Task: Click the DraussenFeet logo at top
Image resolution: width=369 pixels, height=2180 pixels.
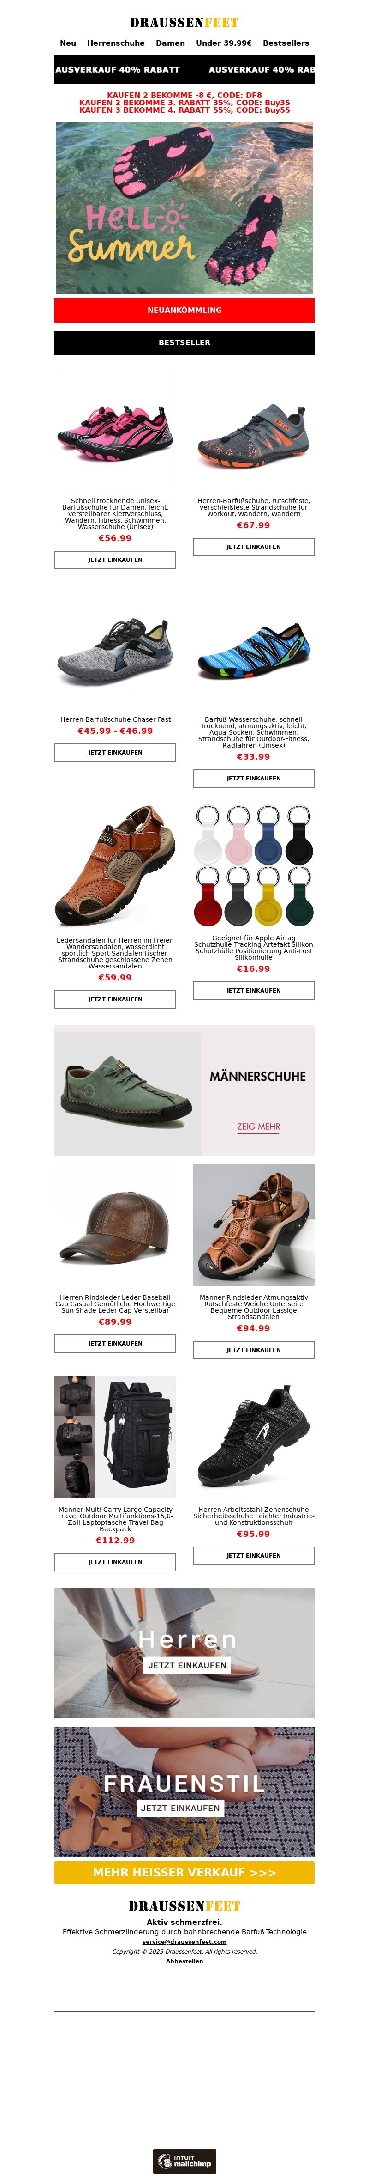Action: [184, 23]
